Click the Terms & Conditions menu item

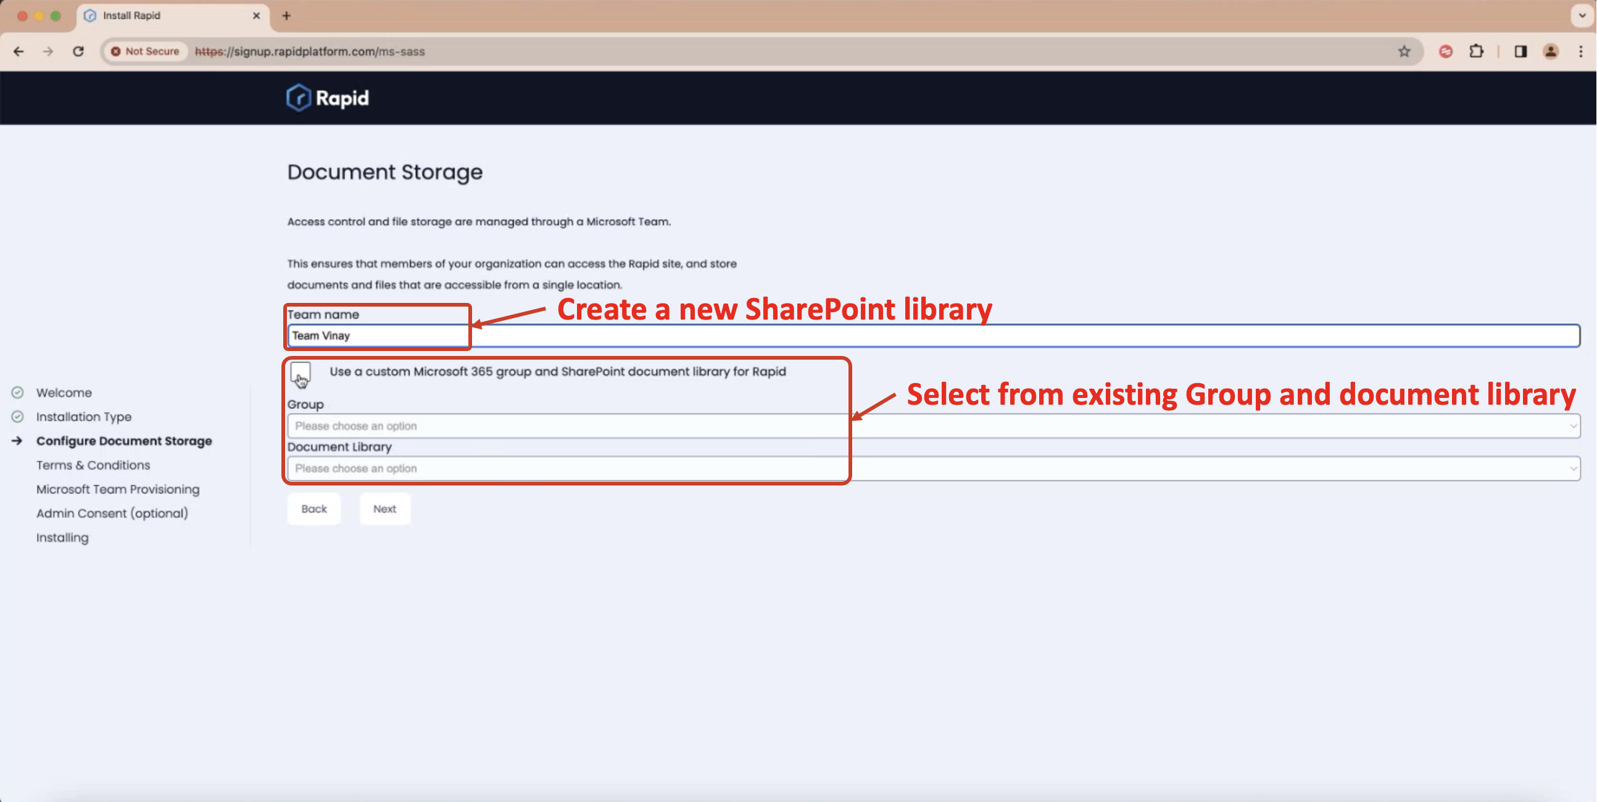tap(93, 465)
